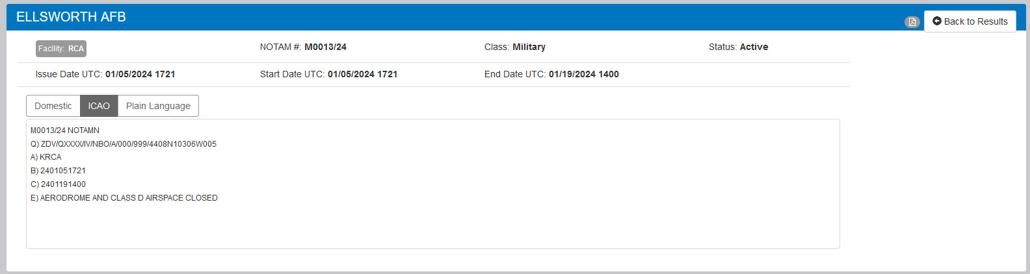Click the Q) qualifier line text

pyautogui.click(x=124, y=144)
